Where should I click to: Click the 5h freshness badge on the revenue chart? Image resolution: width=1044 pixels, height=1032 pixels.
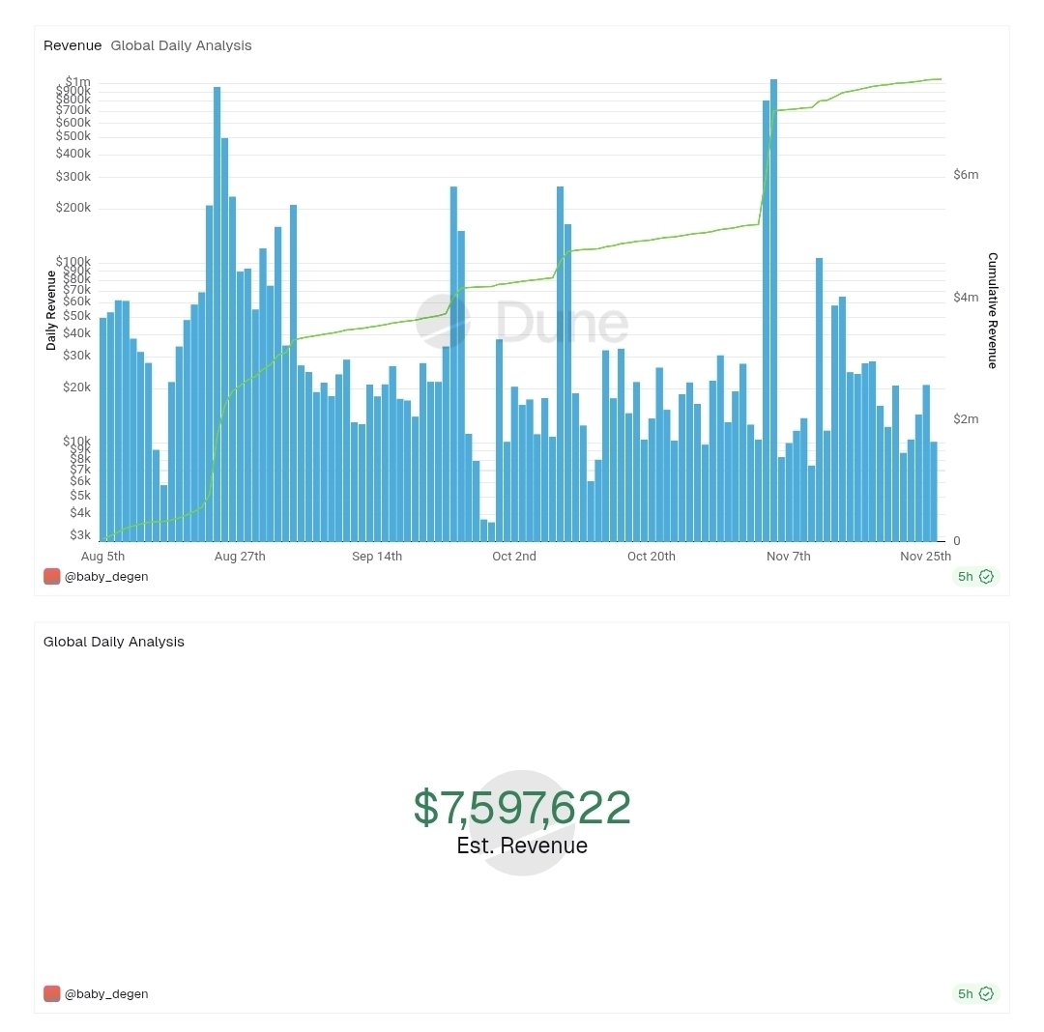(x=964, y=576)
